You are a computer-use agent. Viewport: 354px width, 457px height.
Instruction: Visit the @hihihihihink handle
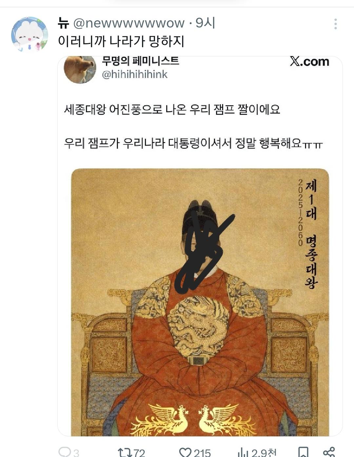point(135,74)
